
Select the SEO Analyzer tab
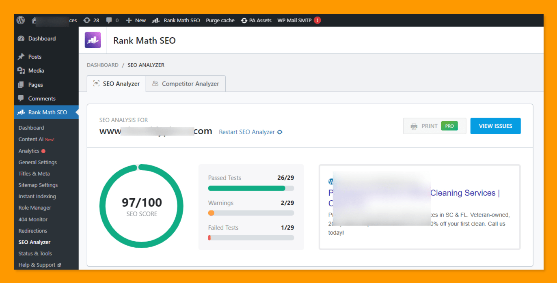[x=117, y=84]
